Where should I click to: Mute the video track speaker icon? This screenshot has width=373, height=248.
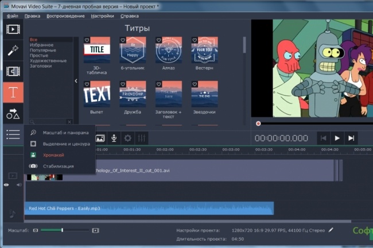pos(19,185)
